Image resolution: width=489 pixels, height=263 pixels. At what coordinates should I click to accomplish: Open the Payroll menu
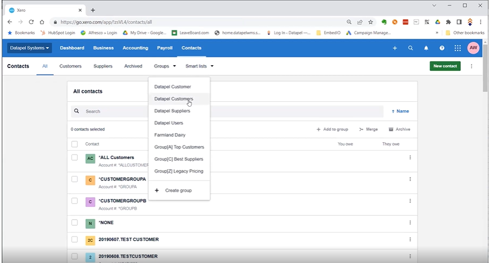point(165,48)
